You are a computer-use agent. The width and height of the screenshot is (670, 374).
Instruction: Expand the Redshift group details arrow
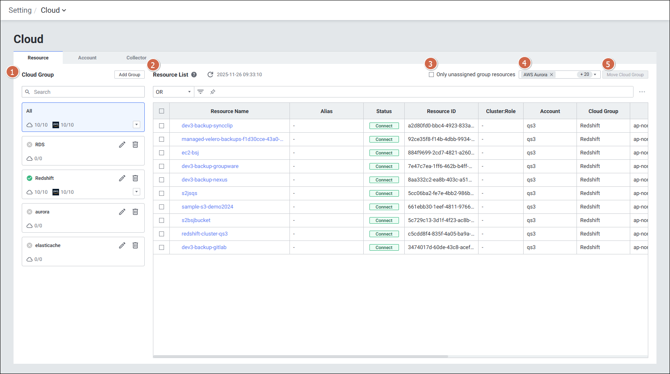(x=137, y=192)
